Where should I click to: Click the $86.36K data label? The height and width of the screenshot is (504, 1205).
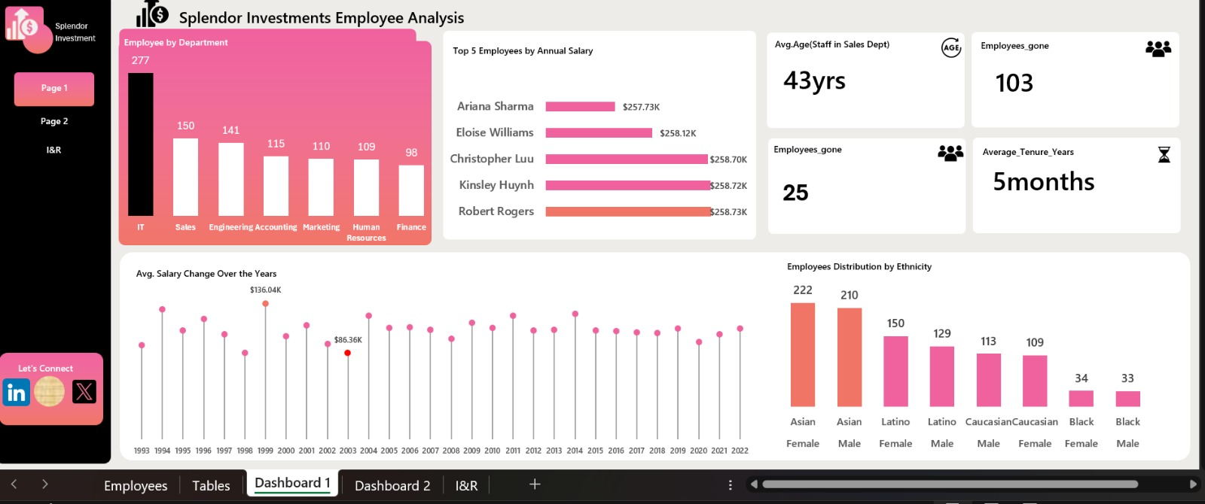click(348, 340)
